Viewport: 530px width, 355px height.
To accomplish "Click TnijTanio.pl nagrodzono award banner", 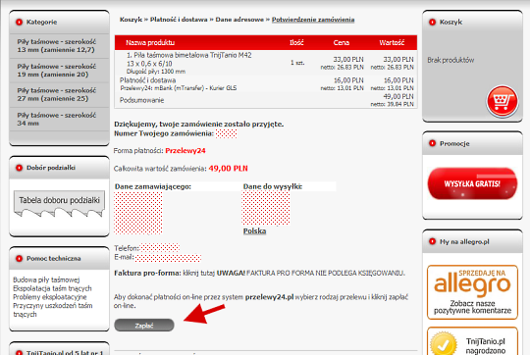I will pyautogui.click(x=472, y=341).
